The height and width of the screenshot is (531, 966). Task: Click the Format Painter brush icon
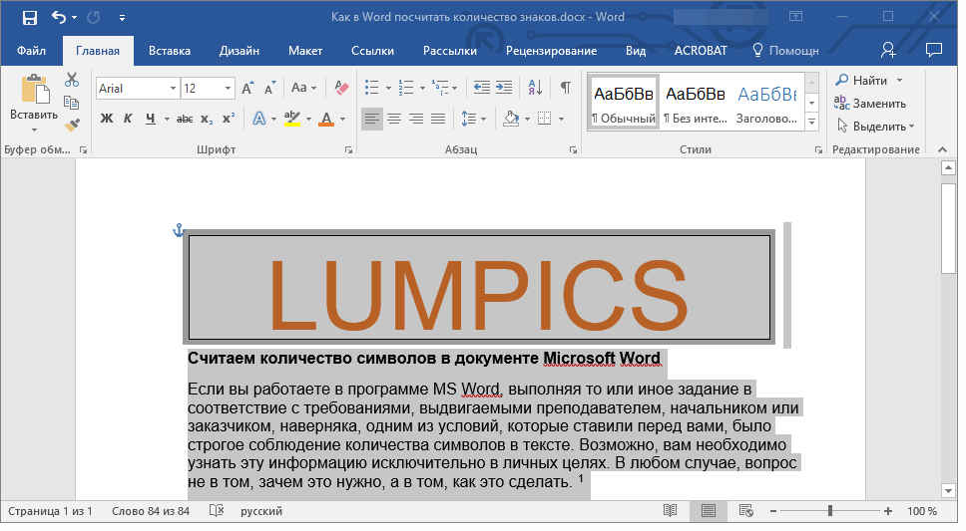pos(72,126)
